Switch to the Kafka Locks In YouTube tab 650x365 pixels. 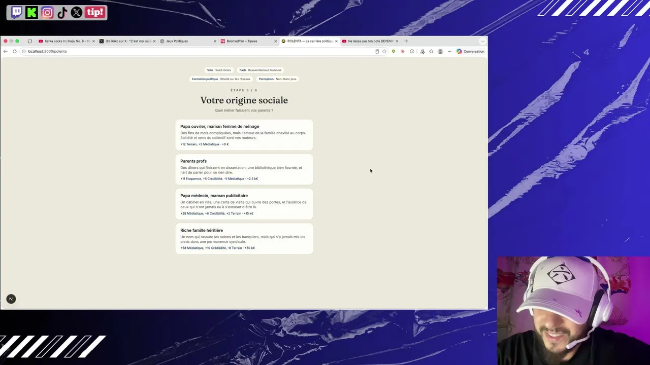click(67, 41)
